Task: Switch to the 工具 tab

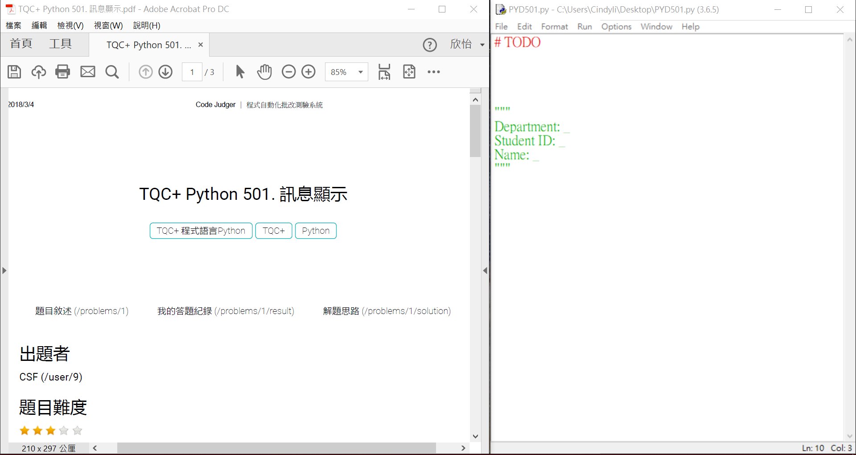Action: point(60,44)
